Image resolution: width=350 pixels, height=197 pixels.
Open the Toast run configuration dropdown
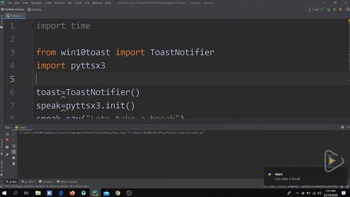[315, 9]
